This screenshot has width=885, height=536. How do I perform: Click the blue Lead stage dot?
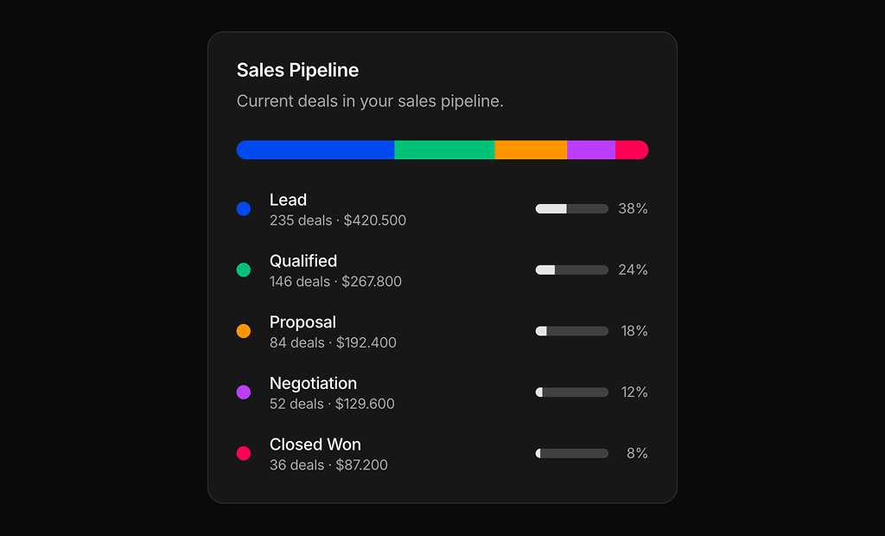pyautogui.click(x=244, y=208)
